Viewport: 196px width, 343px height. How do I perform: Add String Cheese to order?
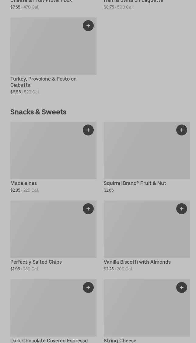(182, 287)
